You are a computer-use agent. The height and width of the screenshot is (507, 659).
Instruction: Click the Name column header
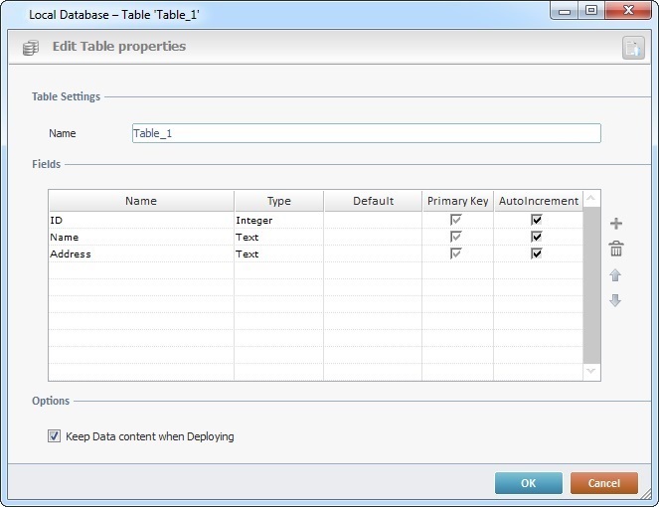[141, 201]
